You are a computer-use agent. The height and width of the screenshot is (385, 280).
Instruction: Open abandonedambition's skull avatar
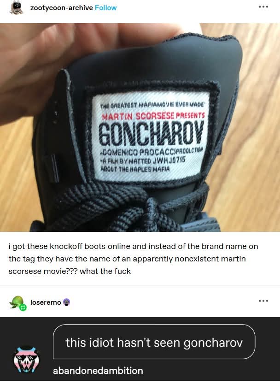[x=26, y=360]
